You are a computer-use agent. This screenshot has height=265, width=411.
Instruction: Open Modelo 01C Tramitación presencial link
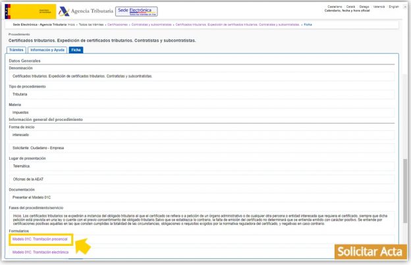click(40, 239)
